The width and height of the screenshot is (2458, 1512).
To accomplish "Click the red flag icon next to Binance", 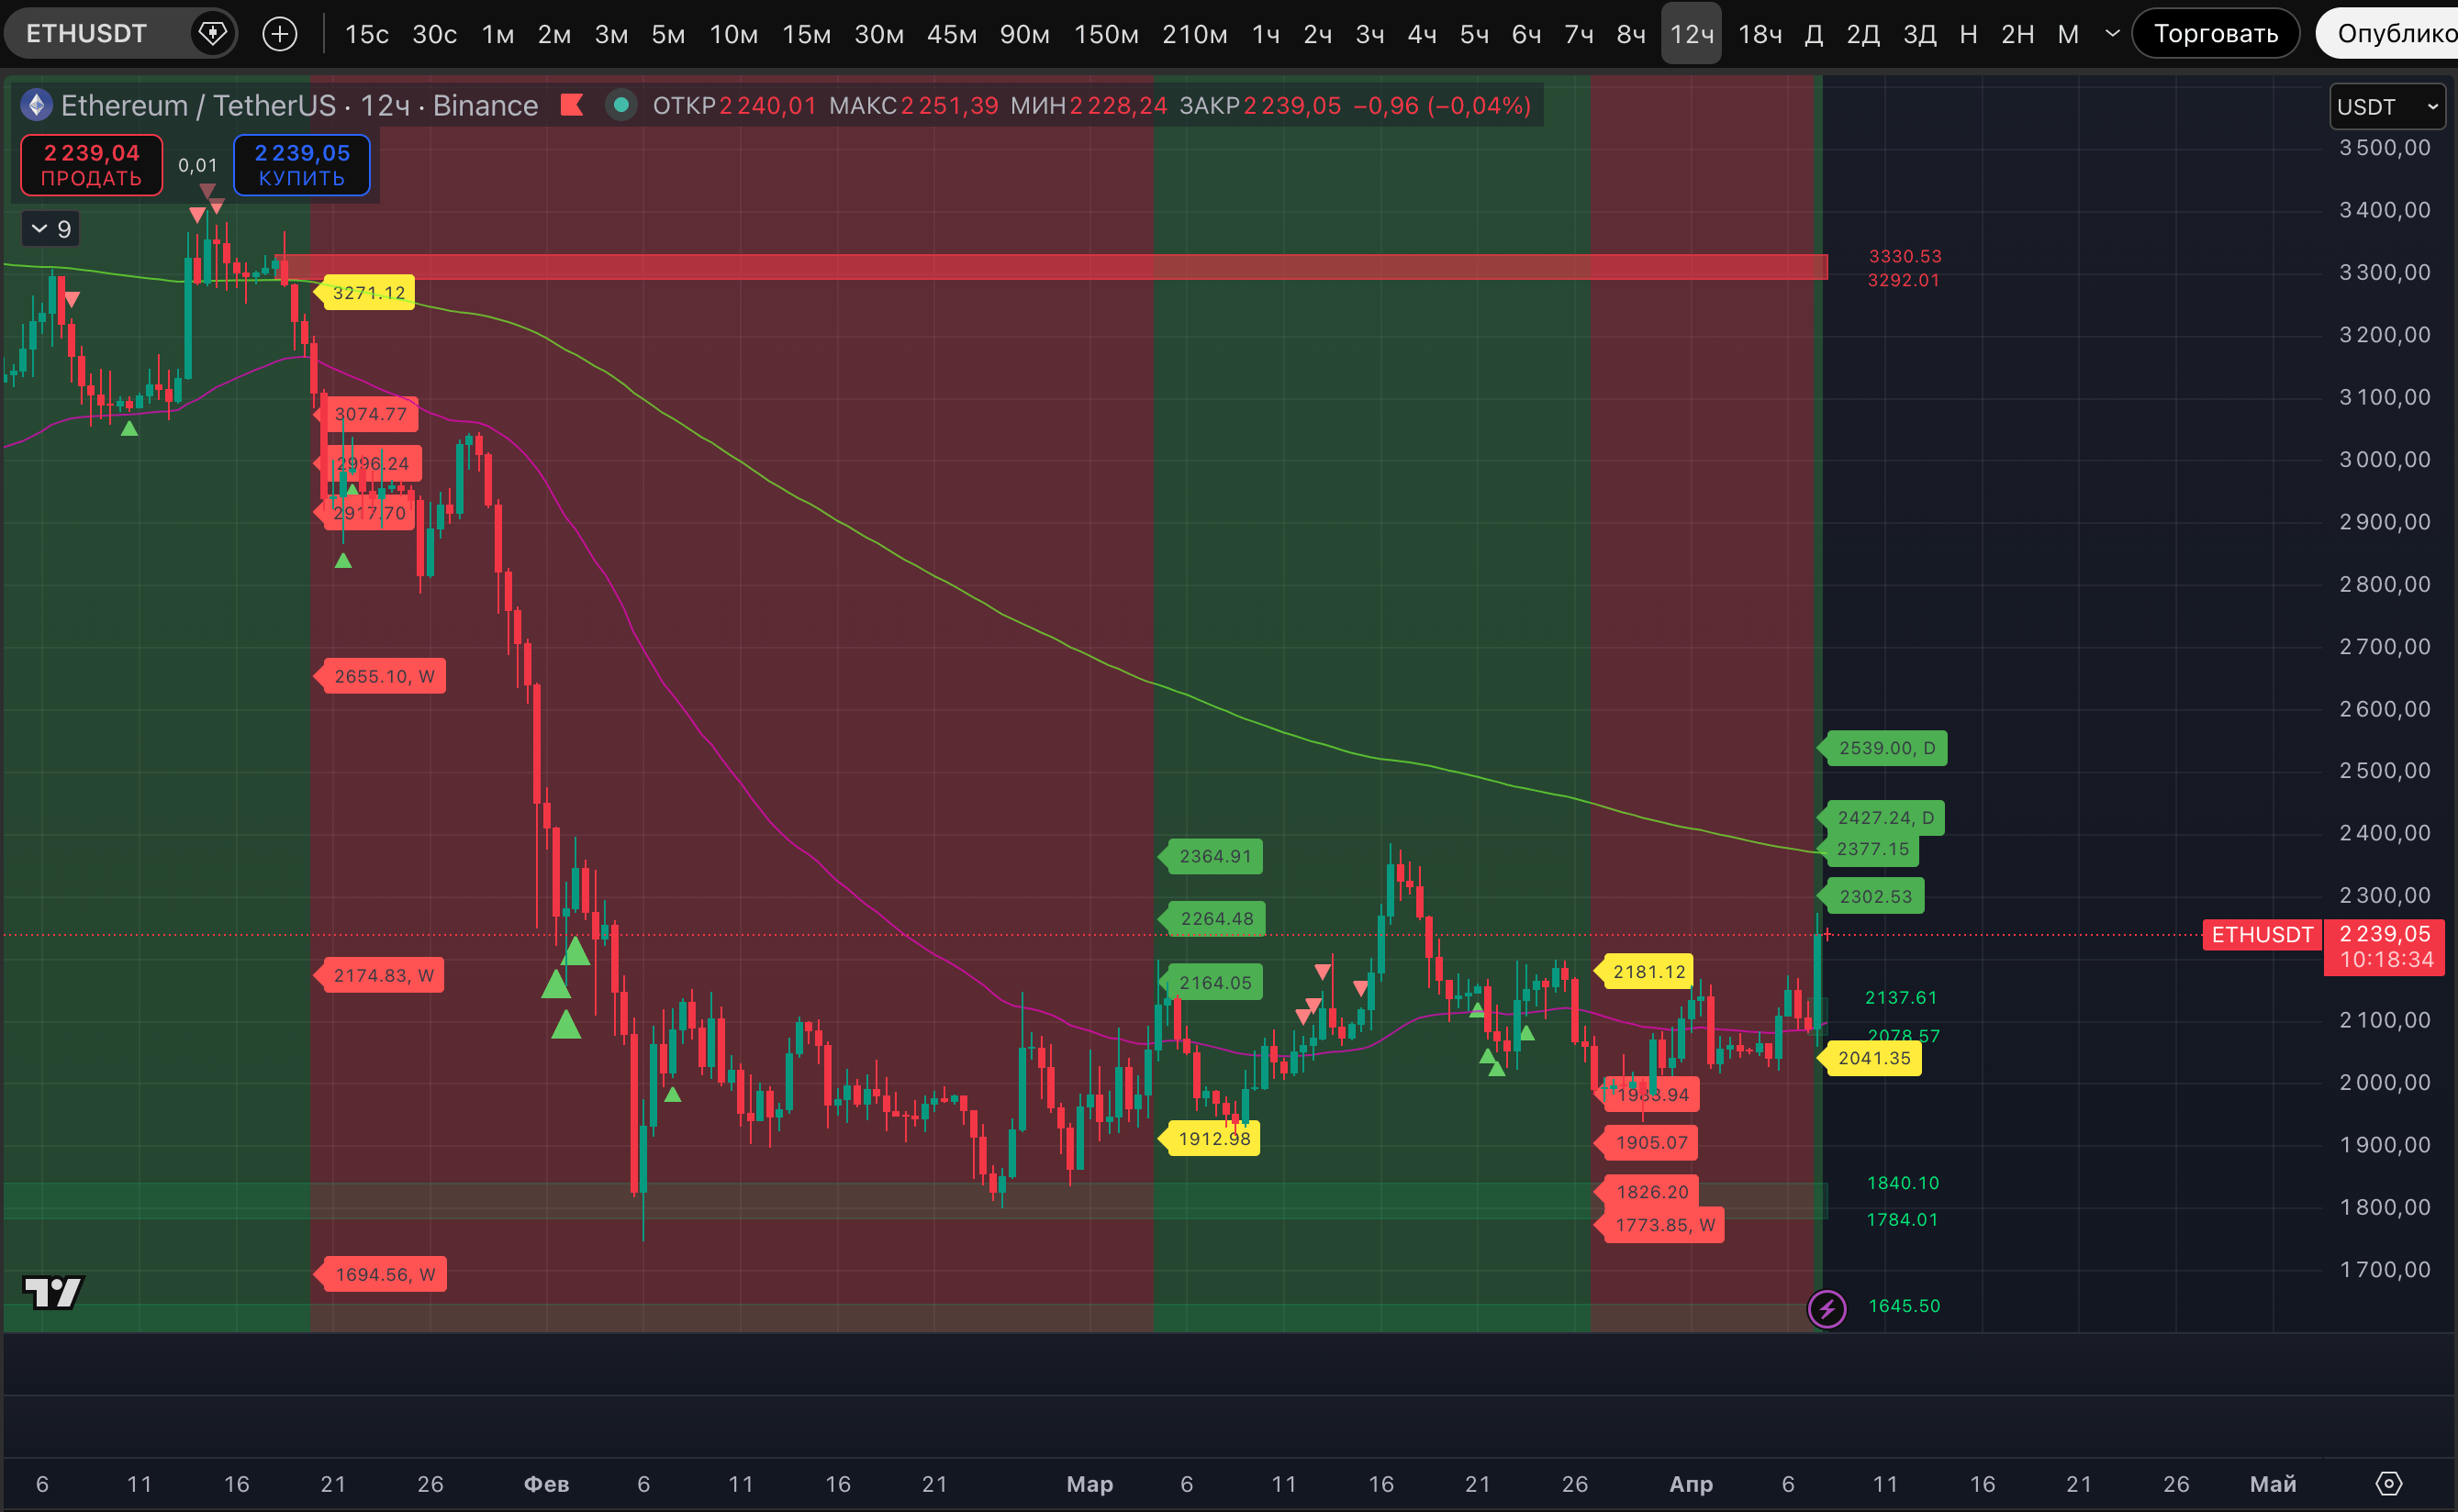I will tap(571, 105).
